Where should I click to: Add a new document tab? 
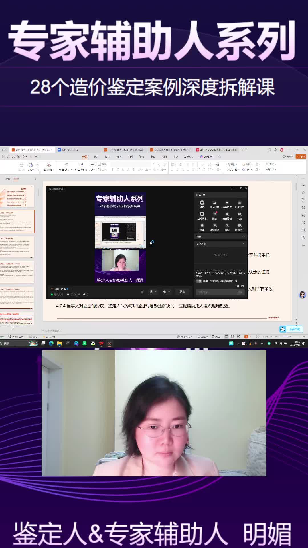click(242, 150)
